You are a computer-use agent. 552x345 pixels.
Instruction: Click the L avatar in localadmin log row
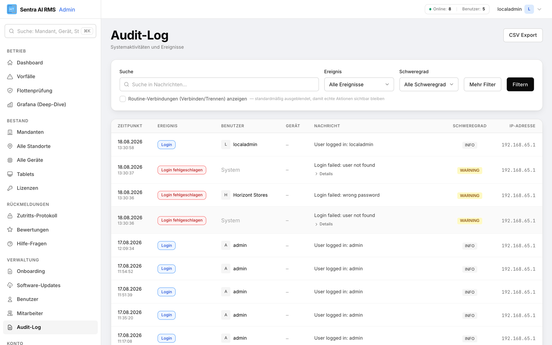click(x=226, y=144)
